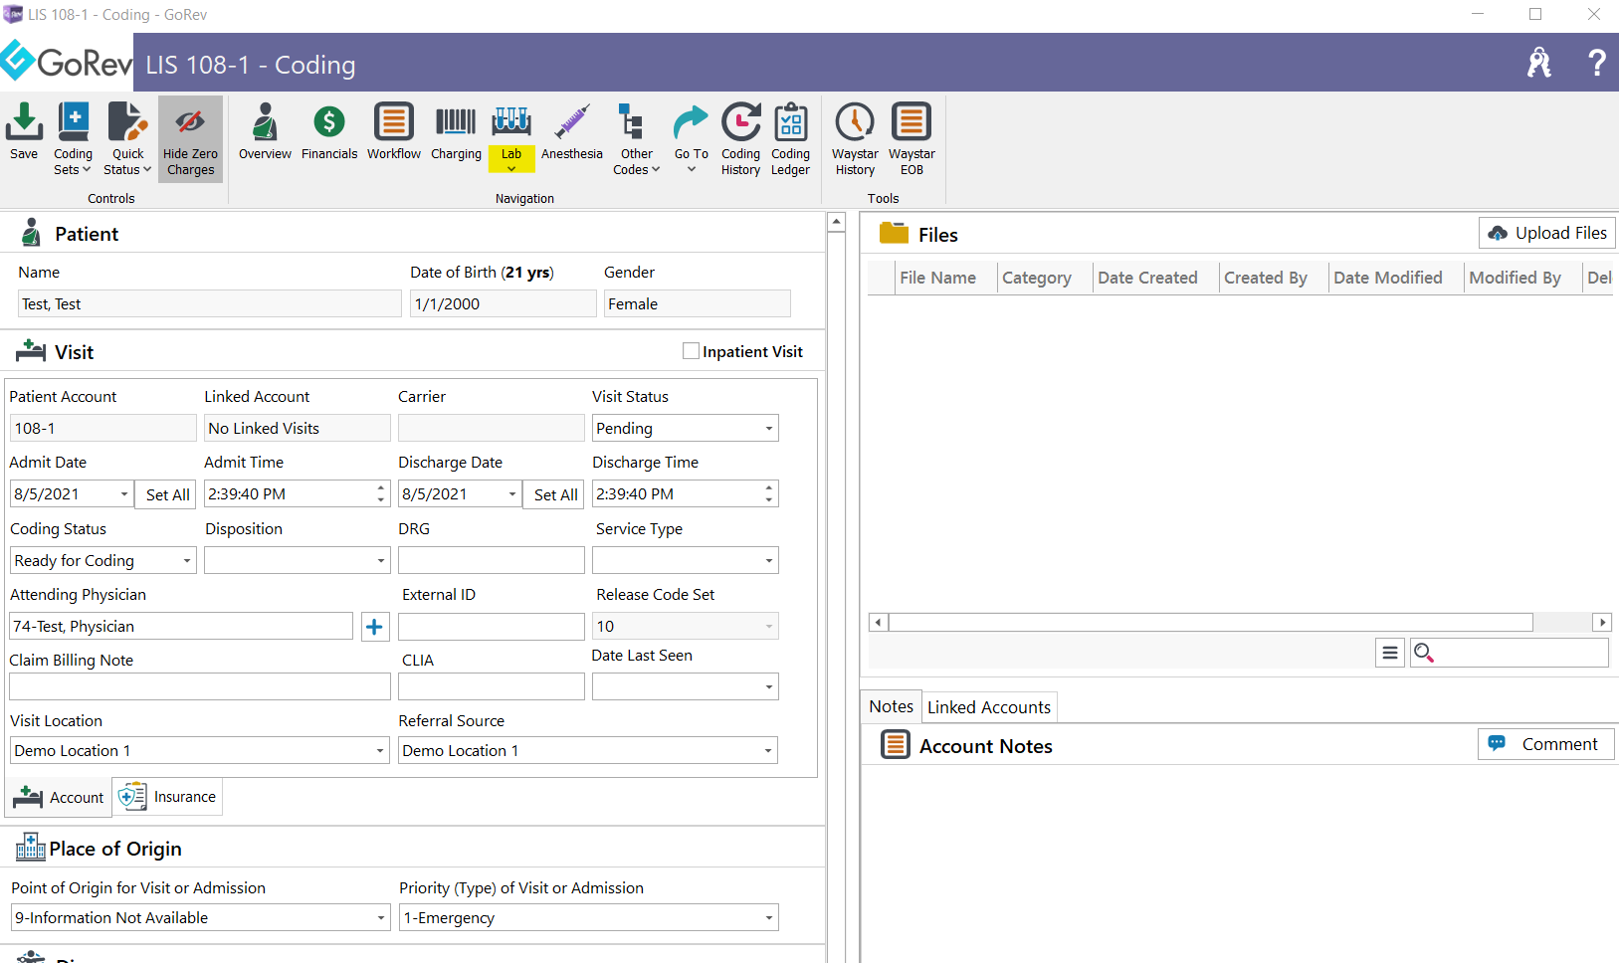Open Point of Origin dropdown
Screen dimensions: 1619x963
tap(381, 918)
